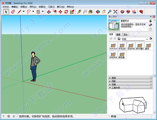
Task: Switch to the 编辑 tab in styles
Action: [x=118, y=35]
